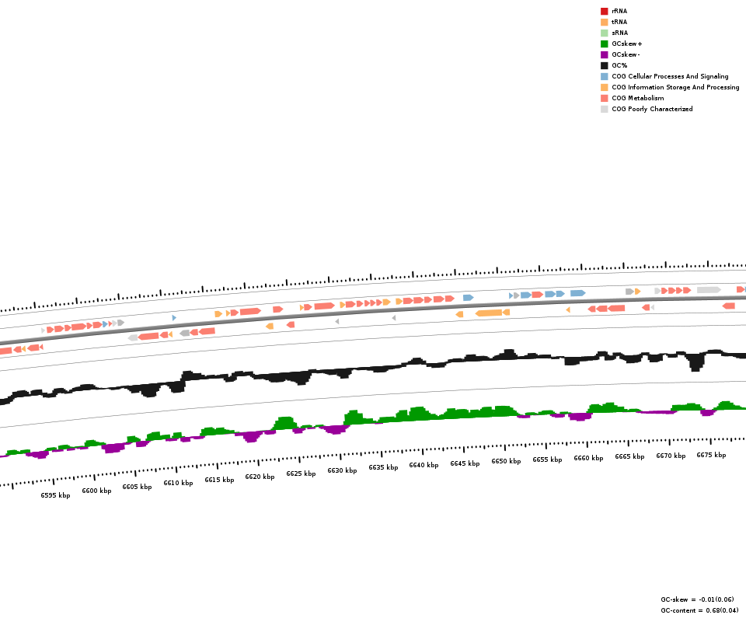Viewport: 746px width, 622px height.
Task: Select the purple GCskew- legend swatch
Action: 604,54
